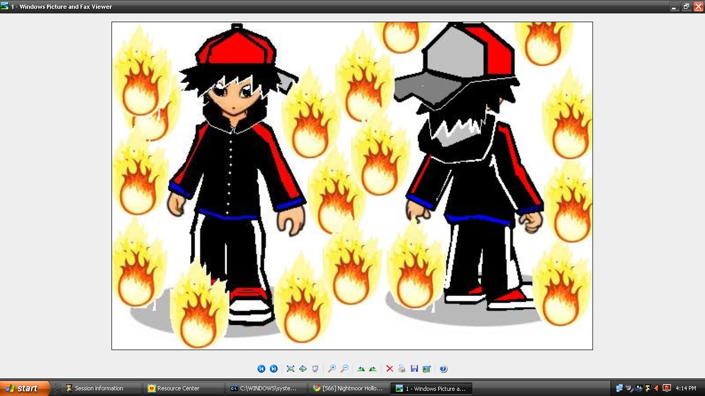Rotate the image clockwise
The width and height of the screenshot is (705, 396).
[x=361, y=369]
